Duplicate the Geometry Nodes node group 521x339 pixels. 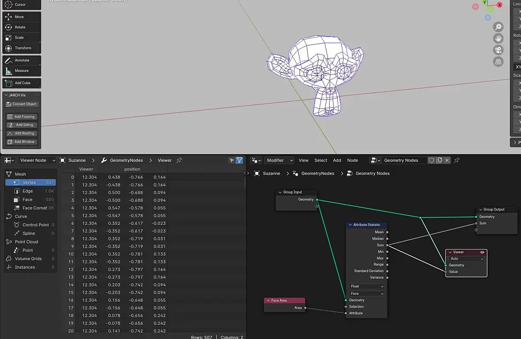click(x=439, y=160)
